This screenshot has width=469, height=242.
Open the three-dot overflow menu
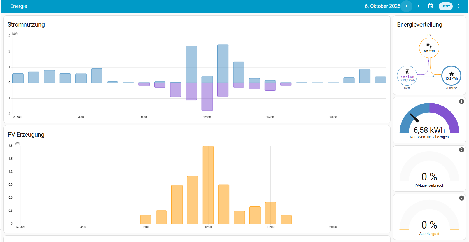(459, 6)
